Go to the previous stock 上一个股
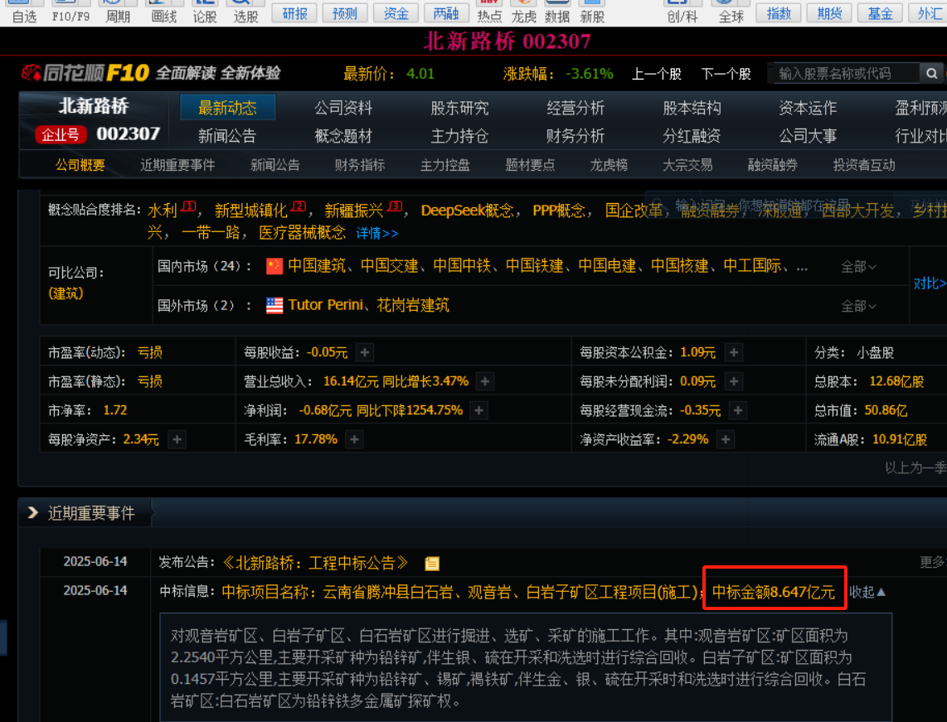 click(657, 74)
